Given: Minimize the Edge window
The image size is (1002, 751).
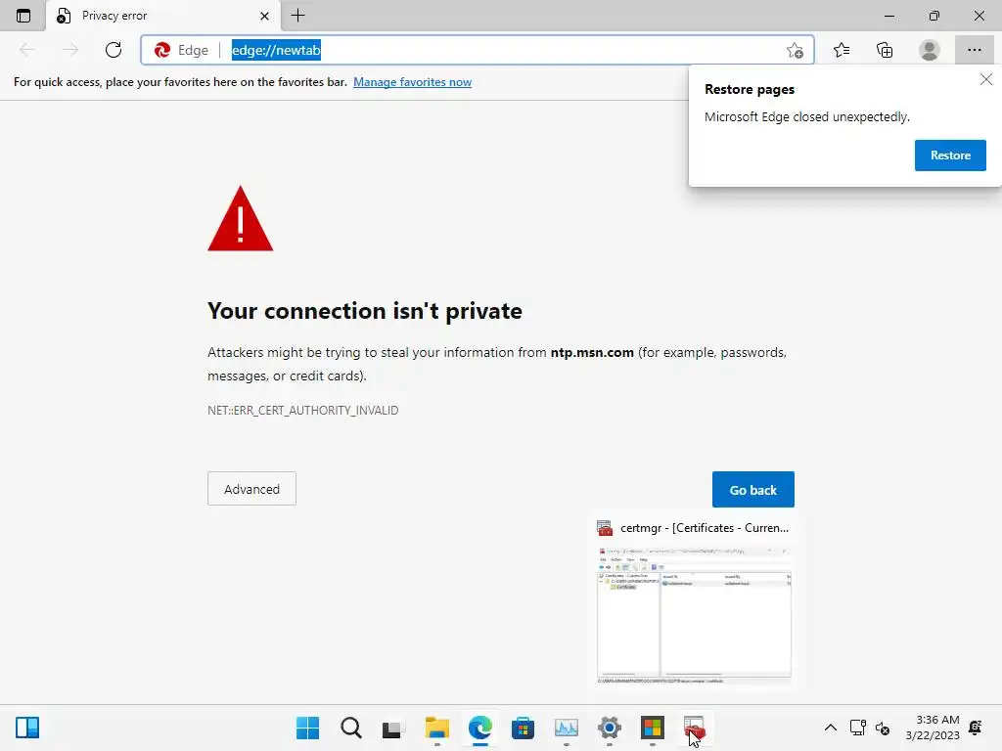Looking at the screenshot, I should tap(888, 16).
